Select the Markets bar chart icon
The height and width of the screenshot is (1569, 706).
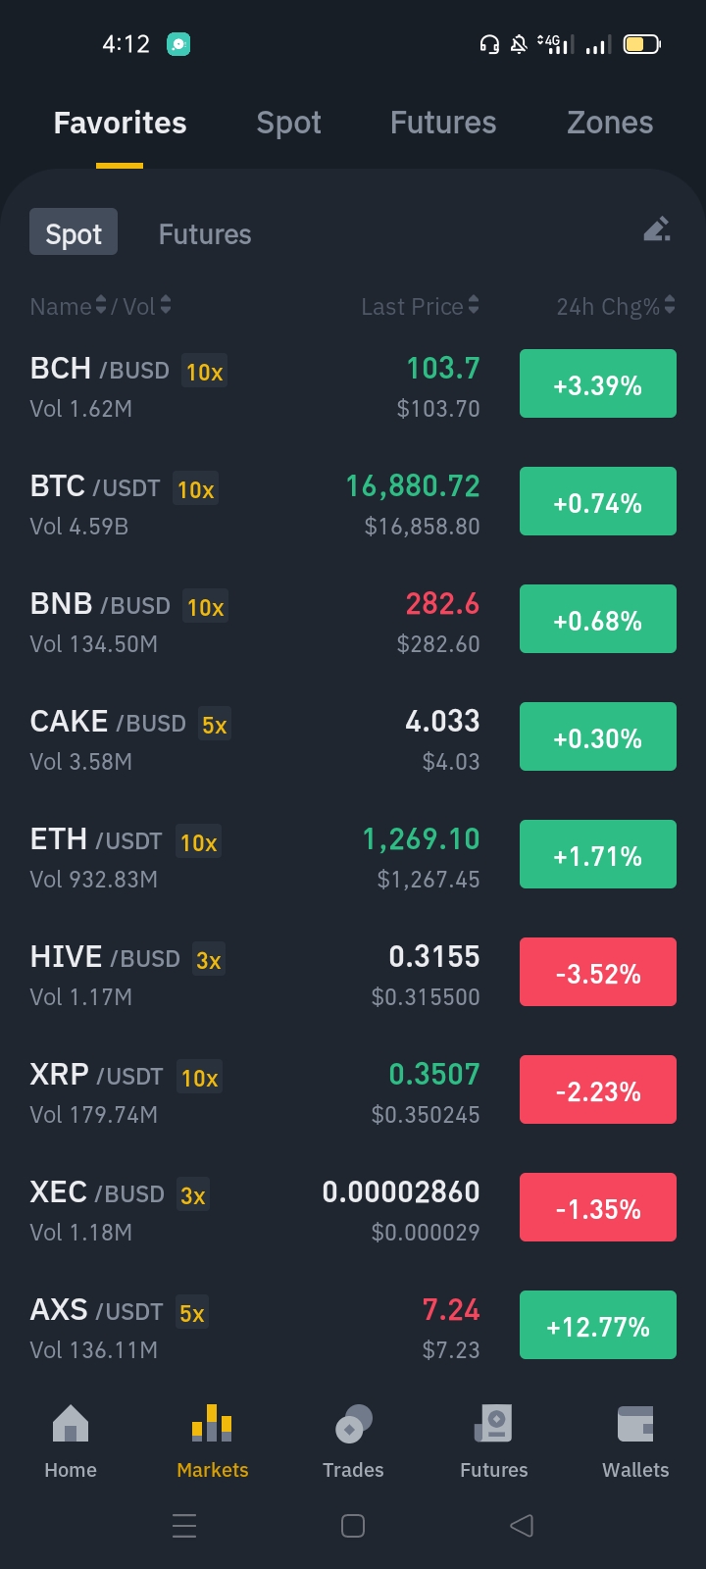tap(212, 1424)
